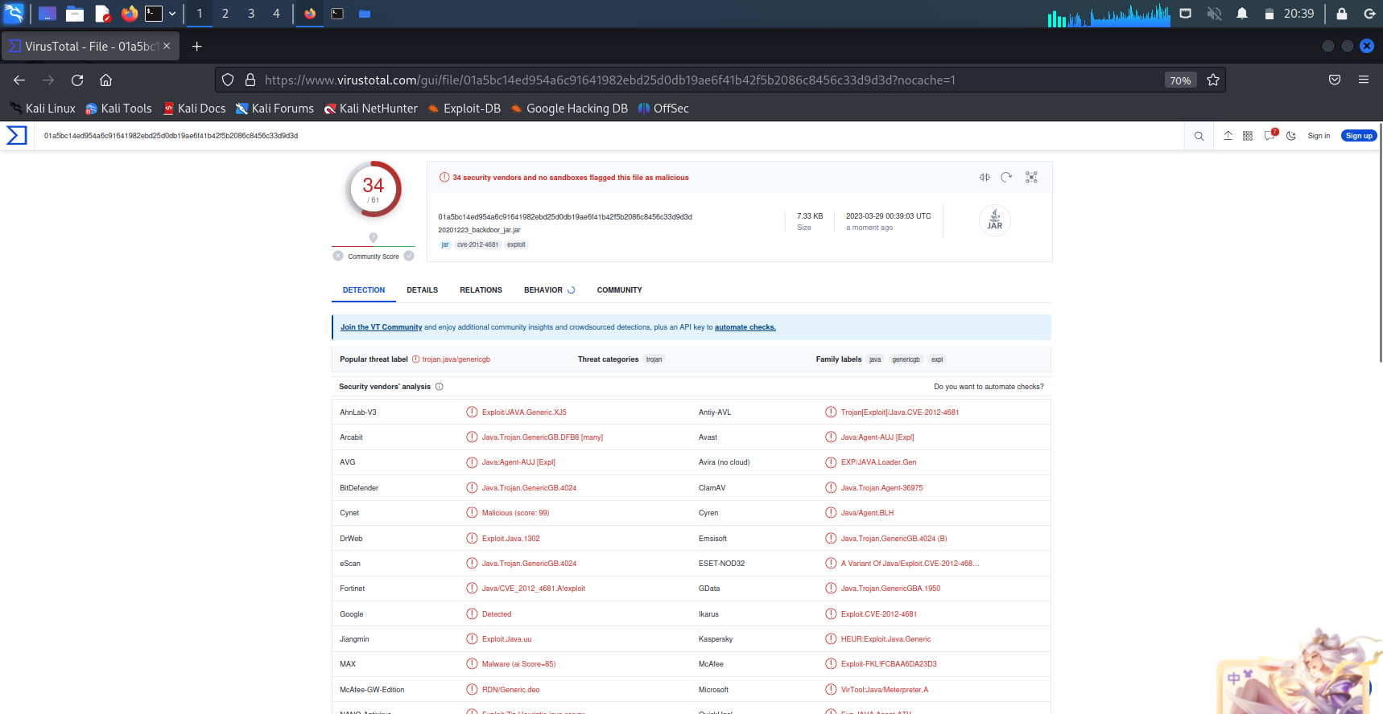Go back to the previous page

[19, 80]
